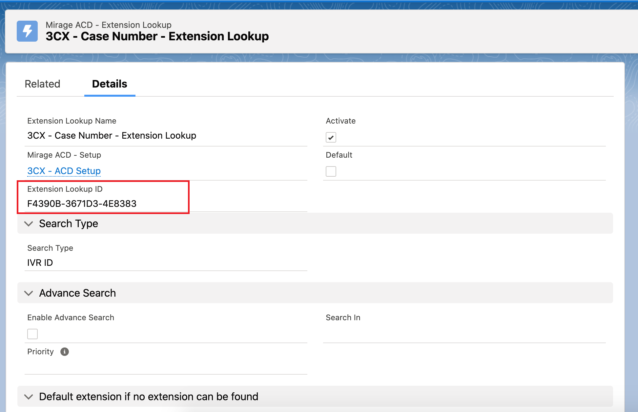
Task: Enable the Advance Search checkbox
Action: (x=32, y=334)
